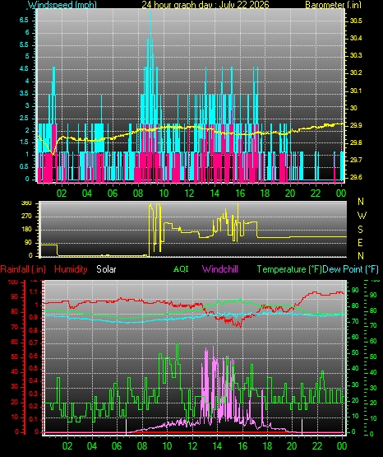Viewport: 383px width, 457px height.
Task: Click the "270" wind direction scale value
Action: click(x=26, y=217)
